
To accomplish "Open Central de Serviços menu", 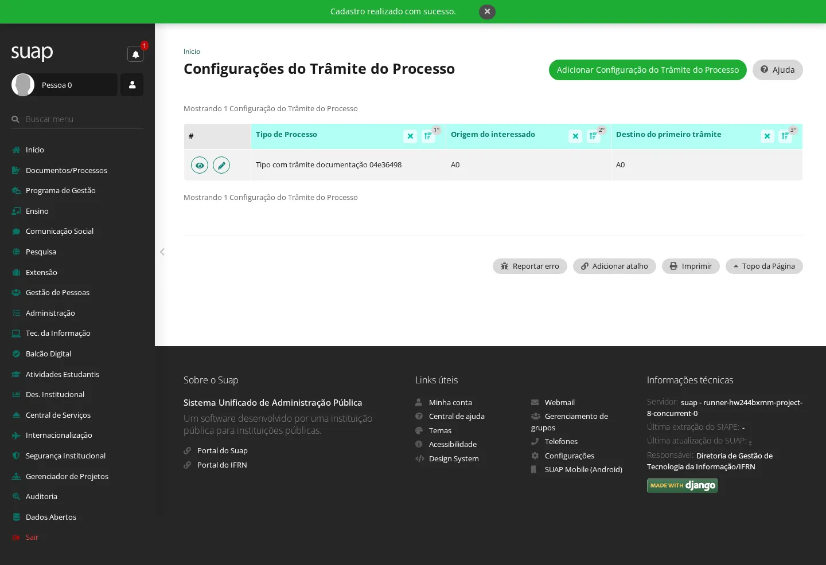I will [x=77, y=415].
